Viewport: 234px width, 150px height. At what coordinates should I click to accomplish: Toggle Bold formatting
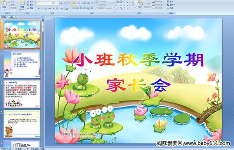click(39, 9)
